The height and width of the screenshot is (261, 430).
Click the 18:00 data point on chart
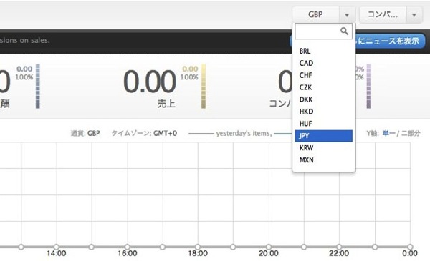pyautogui.click(x=198, y=247)
